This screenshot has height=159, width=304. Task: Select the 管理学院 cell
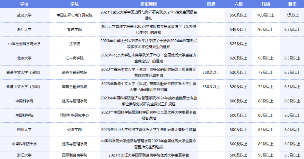[74, 29]
